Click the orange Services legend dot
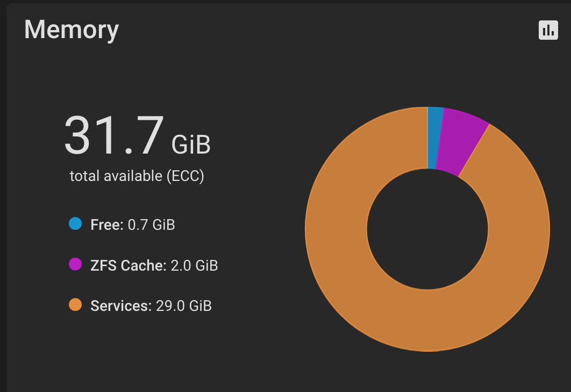Screen dimensions: 571x392 (75, 304)
